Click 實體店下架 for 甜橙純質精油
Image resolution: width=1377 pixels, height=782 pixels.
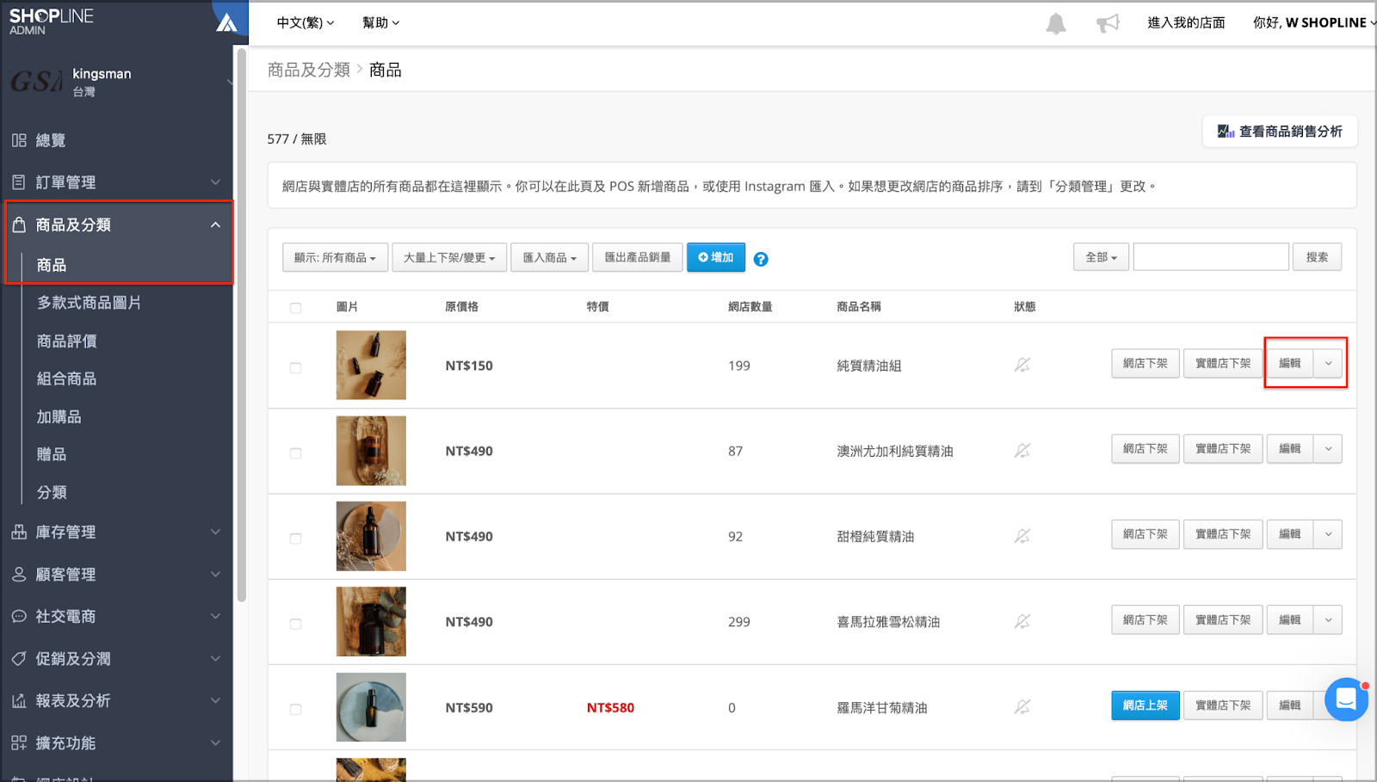1223,533
